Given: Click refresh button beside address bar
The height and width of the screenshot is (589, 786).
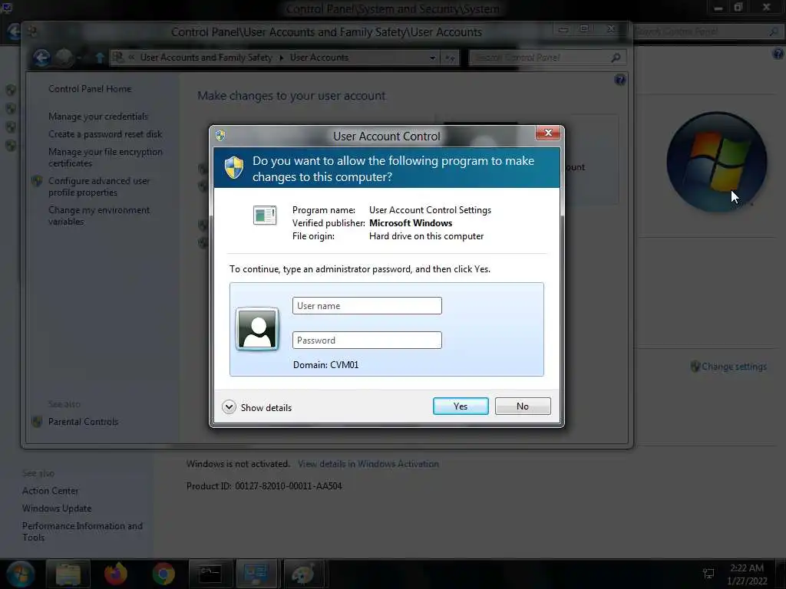Looking at the screenshot, I should point(449,58).
